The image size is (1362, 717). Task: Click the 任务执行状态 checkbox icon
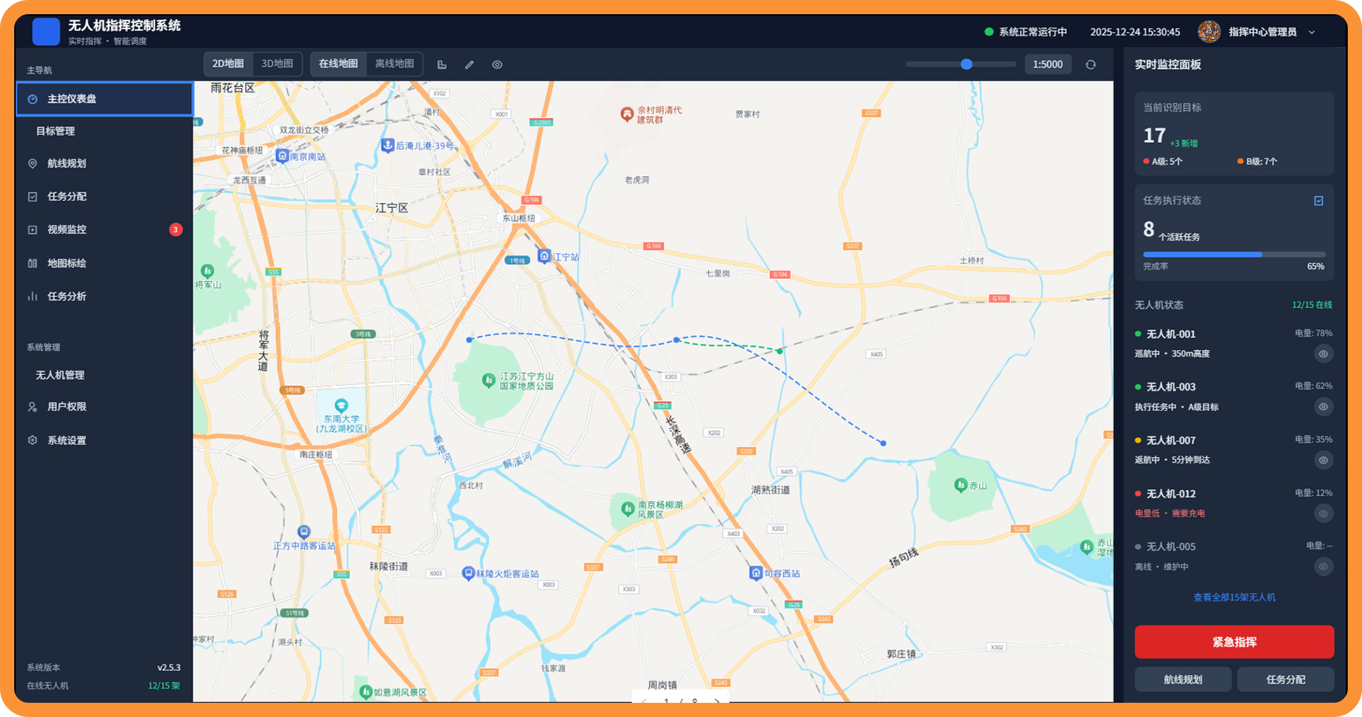click(x=1318, y=201)
